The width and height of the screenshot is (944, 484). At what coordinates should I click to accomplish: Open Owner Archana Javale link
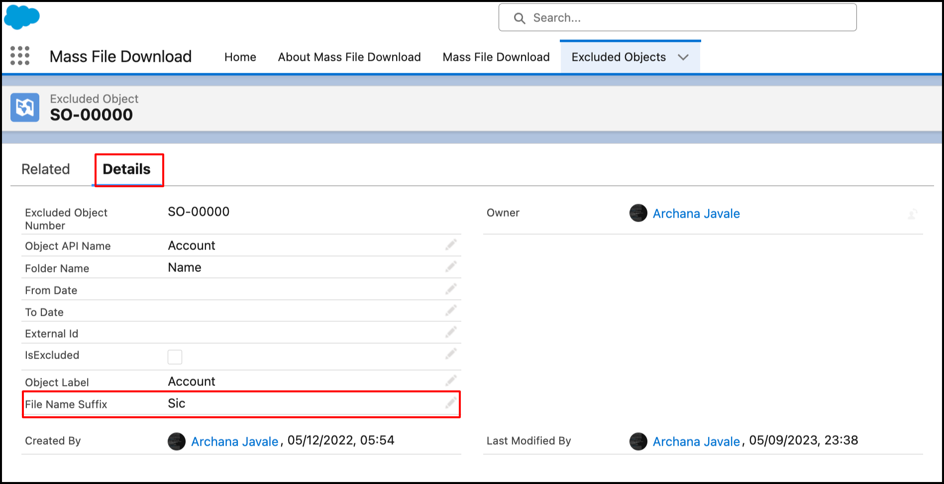click(696, 214)
